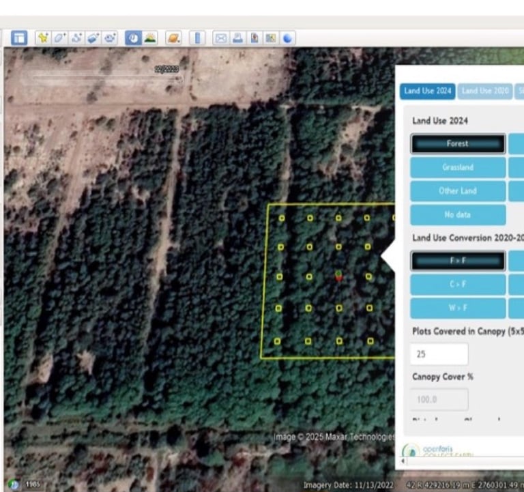Toggle historical imagery clock icon

[x=133, y=38]
